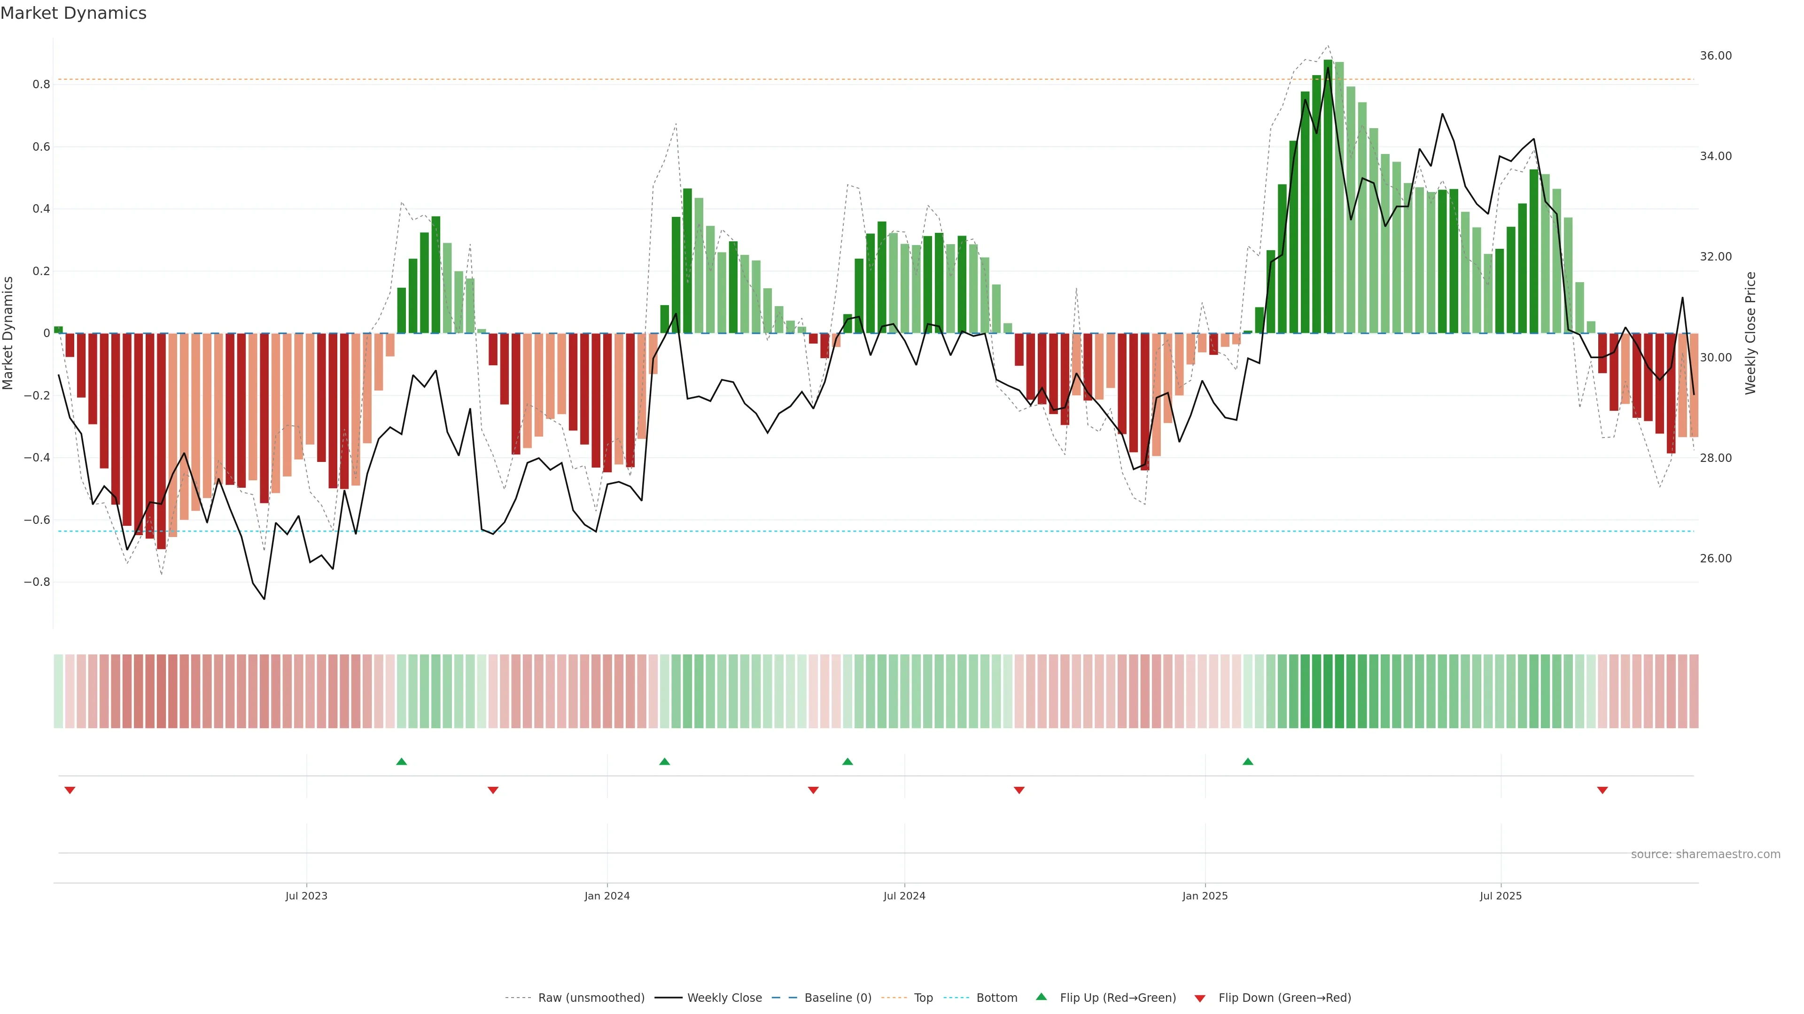The height and width of the screenshot is (1014, 1804).
Task: Click the last red flip-down triangle marker
Action: 1602,790
